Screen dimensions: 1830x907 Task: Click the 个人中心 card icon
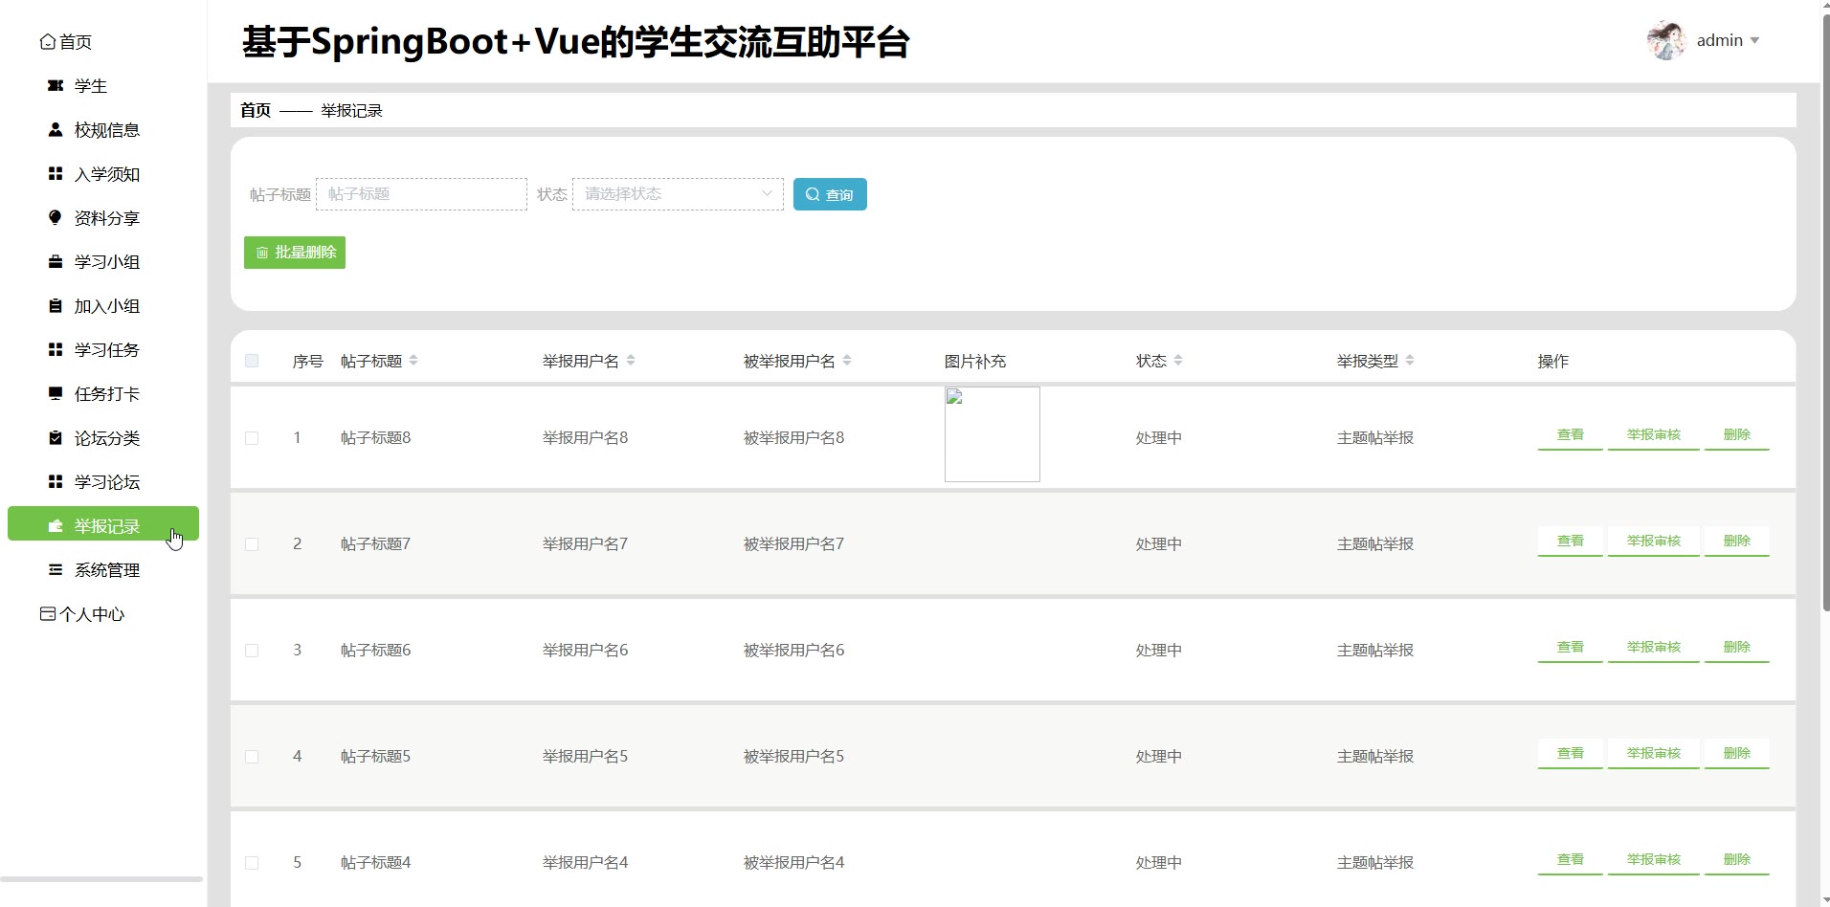48,614
